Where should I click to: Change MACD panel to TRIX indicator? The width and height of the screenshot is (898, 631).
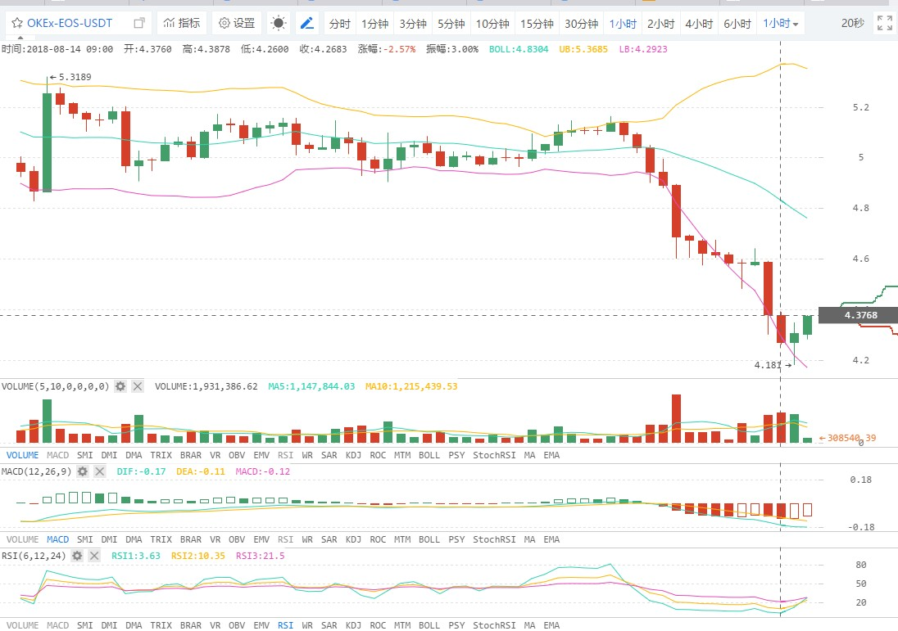click(x=161, y=539)
